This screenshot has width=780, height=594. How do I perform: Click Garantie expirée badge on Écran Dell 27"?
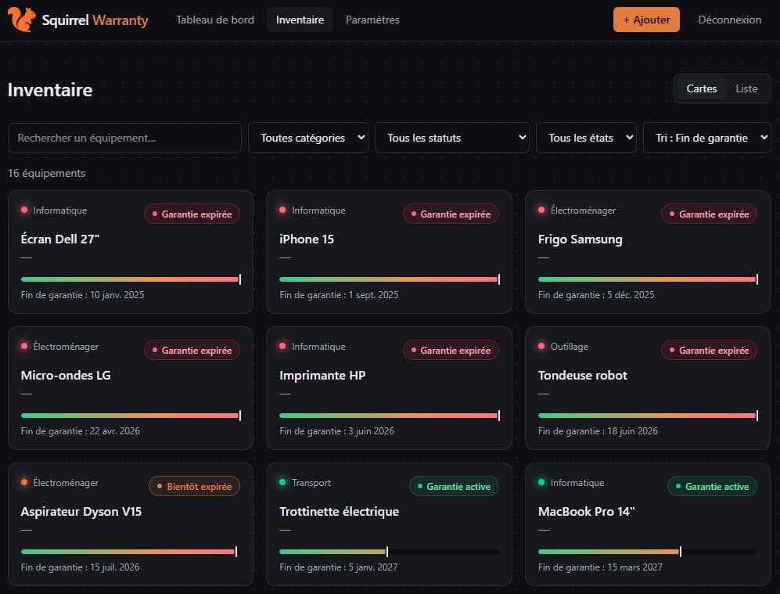[192, 214]
